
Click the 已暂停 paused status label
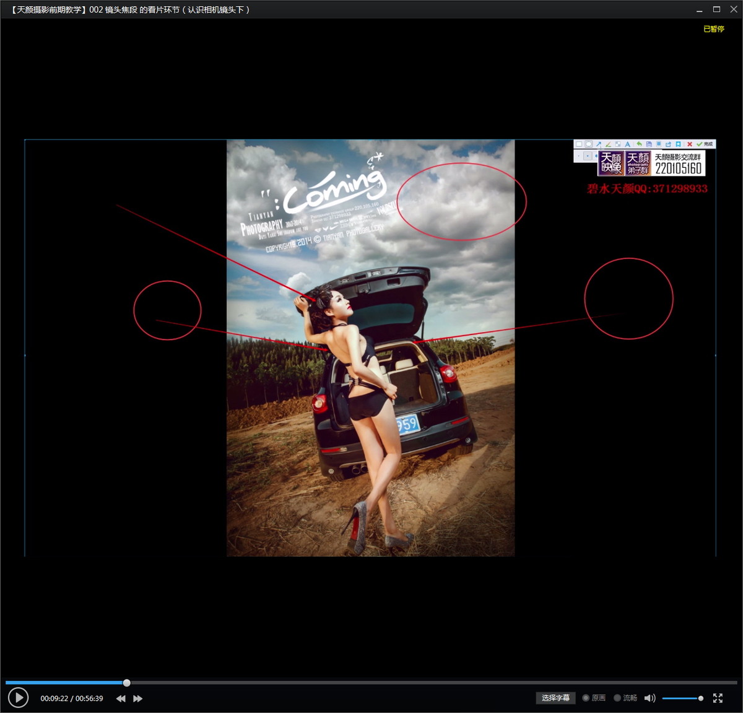[713, 29]
